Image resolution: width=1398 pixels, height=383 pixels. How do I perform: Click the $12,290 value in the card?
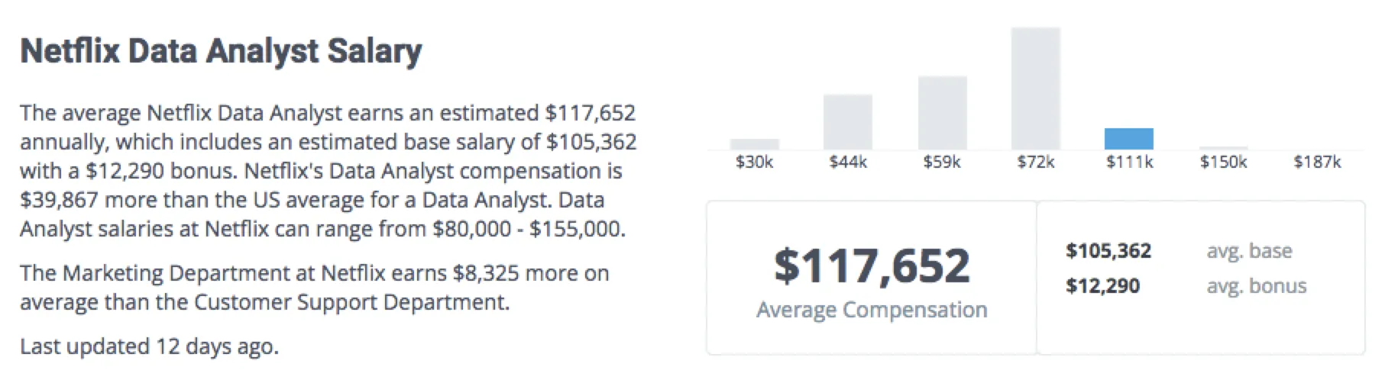tap(1102, 286)
